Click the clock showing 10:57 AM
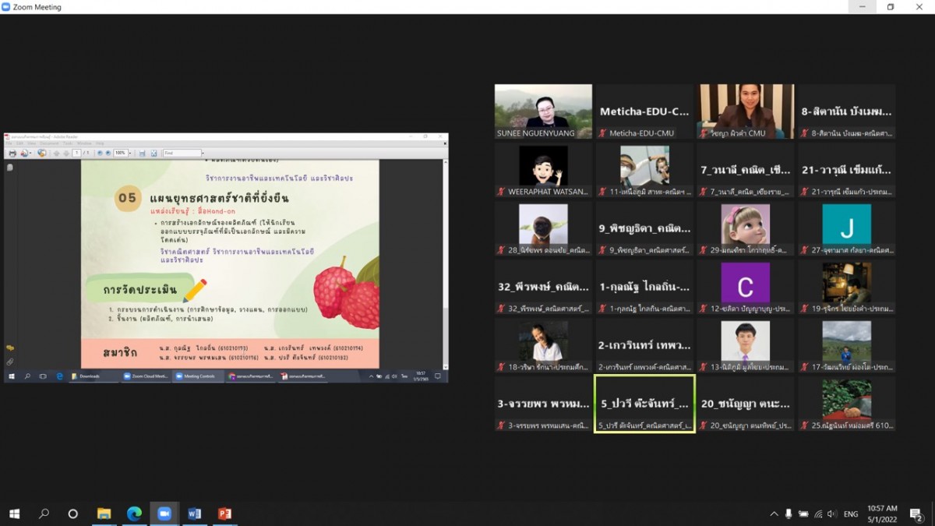 click(x=883, y=514)
